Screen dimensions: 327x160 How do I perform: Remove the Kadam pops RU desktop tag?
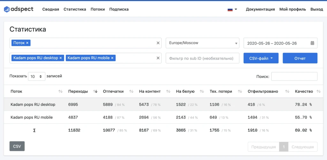tap(60, 58)
